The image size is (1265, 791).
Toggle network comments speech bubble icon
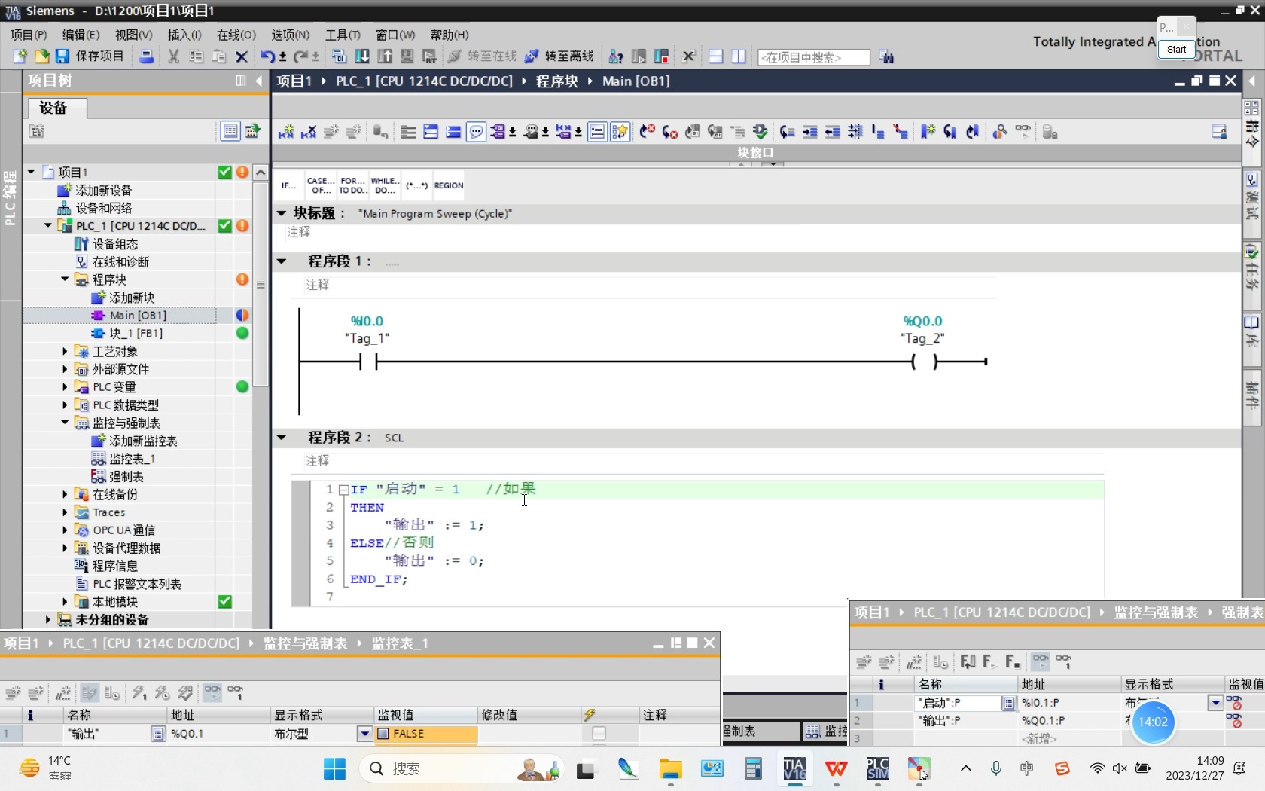click(x=476, y=132)
